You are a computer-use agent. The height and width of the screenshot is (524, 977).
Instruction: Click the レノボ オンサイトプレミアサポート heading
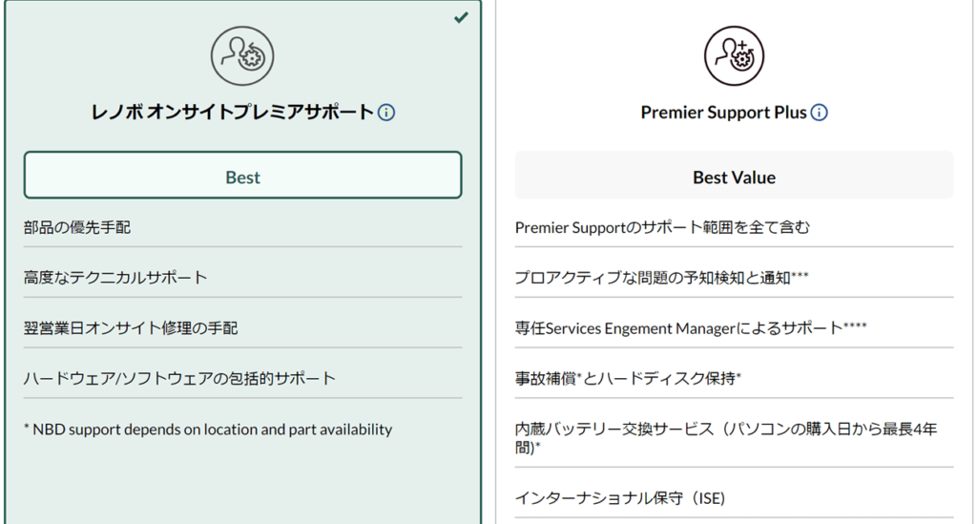click(x=233, y=113)
